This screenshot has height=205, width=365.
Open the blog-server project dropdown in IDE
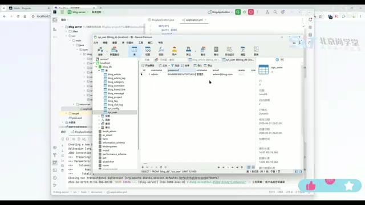(x=78, y=12)
